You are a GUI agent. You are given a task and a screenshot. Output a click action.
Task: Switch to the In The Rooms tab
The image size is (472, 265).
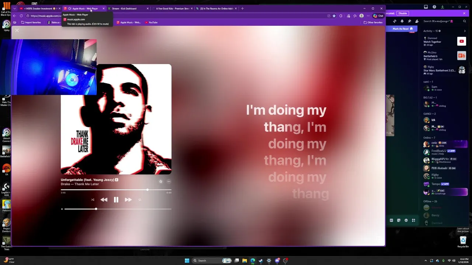click(217, 8)
